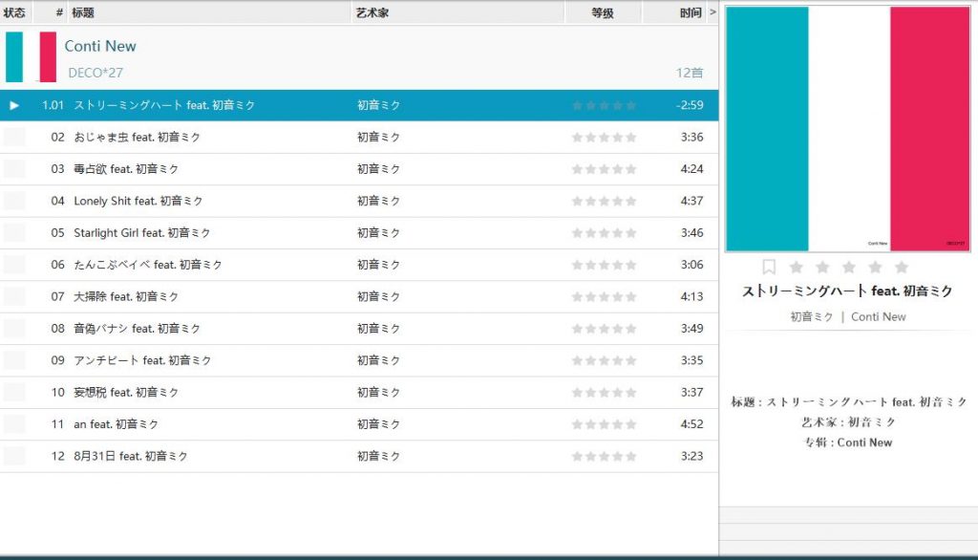Select track 02 おじゃま虫 feat. 初音ミク
This screenshot has height=560, width=978.
coord(359,138)
